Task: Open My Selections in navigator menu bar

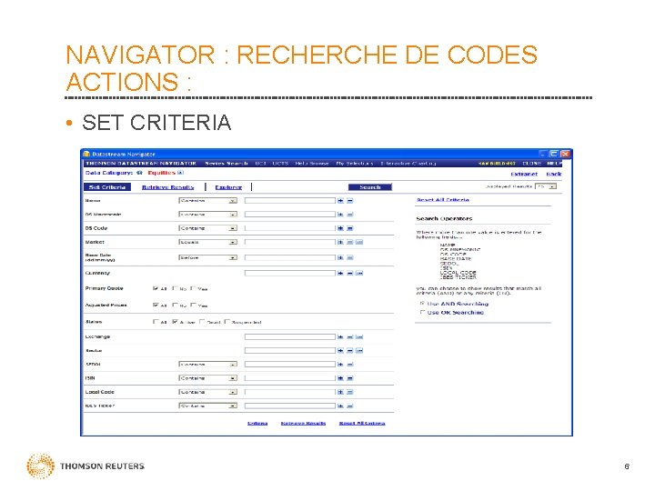Action: click(x=355, y=164)
